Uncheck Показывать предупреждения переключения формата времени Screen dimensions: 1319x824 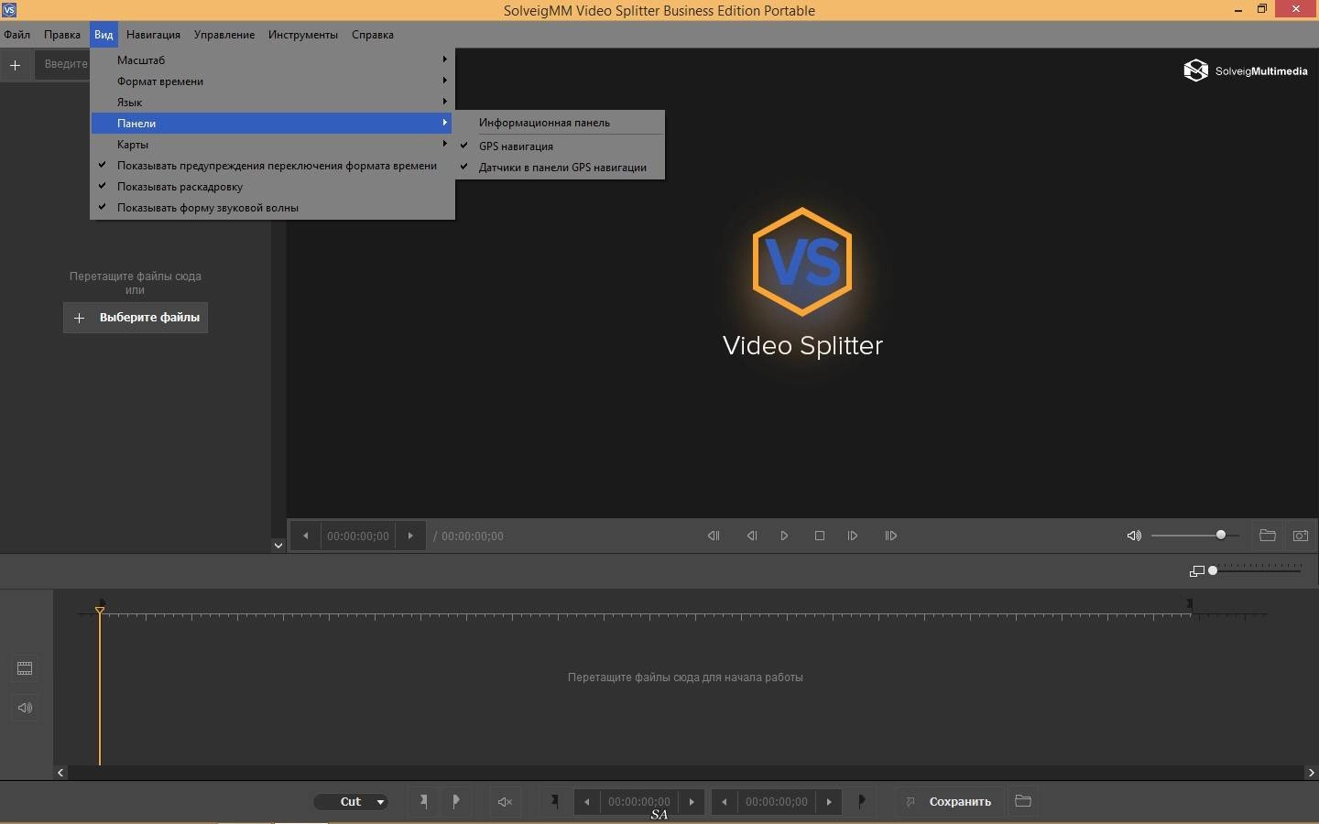pos(272,165)
